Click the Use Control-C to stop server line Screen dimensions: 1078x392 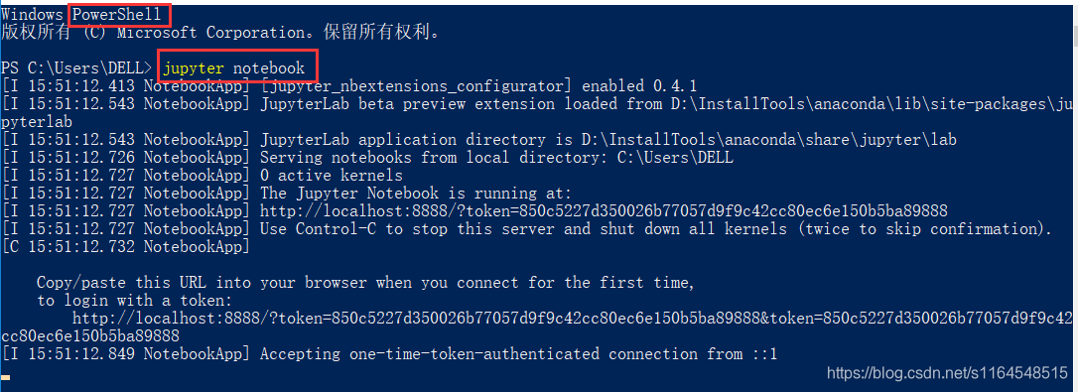pyautogui.click(x=527, y=228)
